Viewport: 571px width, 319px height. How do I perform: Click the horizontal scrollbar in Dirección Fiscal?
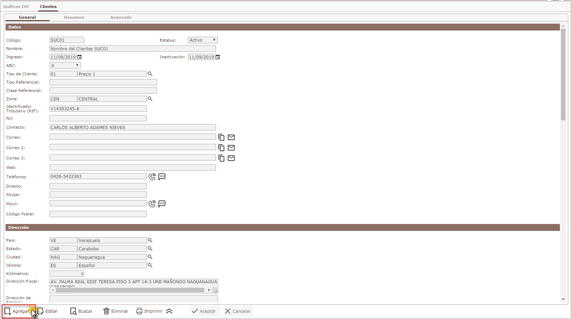130,290
